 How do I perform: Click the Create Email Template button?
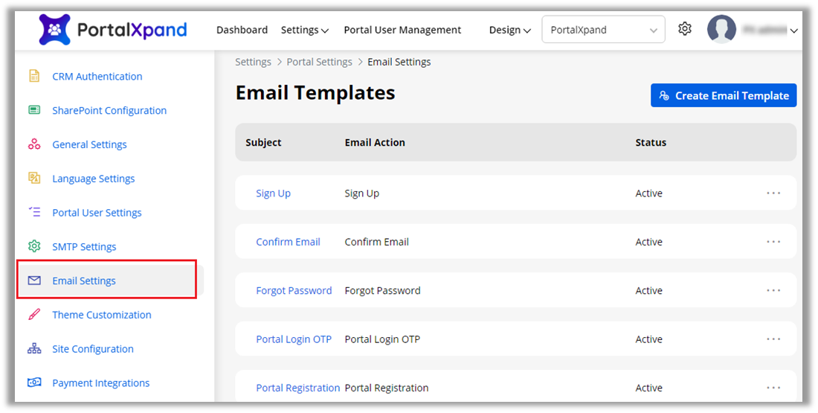[x=723, y=95]
